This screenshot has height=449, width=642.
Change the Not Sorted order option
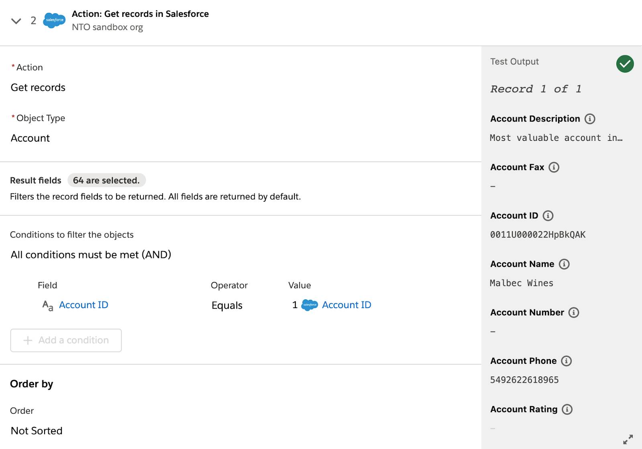click(x=37, y=431)
